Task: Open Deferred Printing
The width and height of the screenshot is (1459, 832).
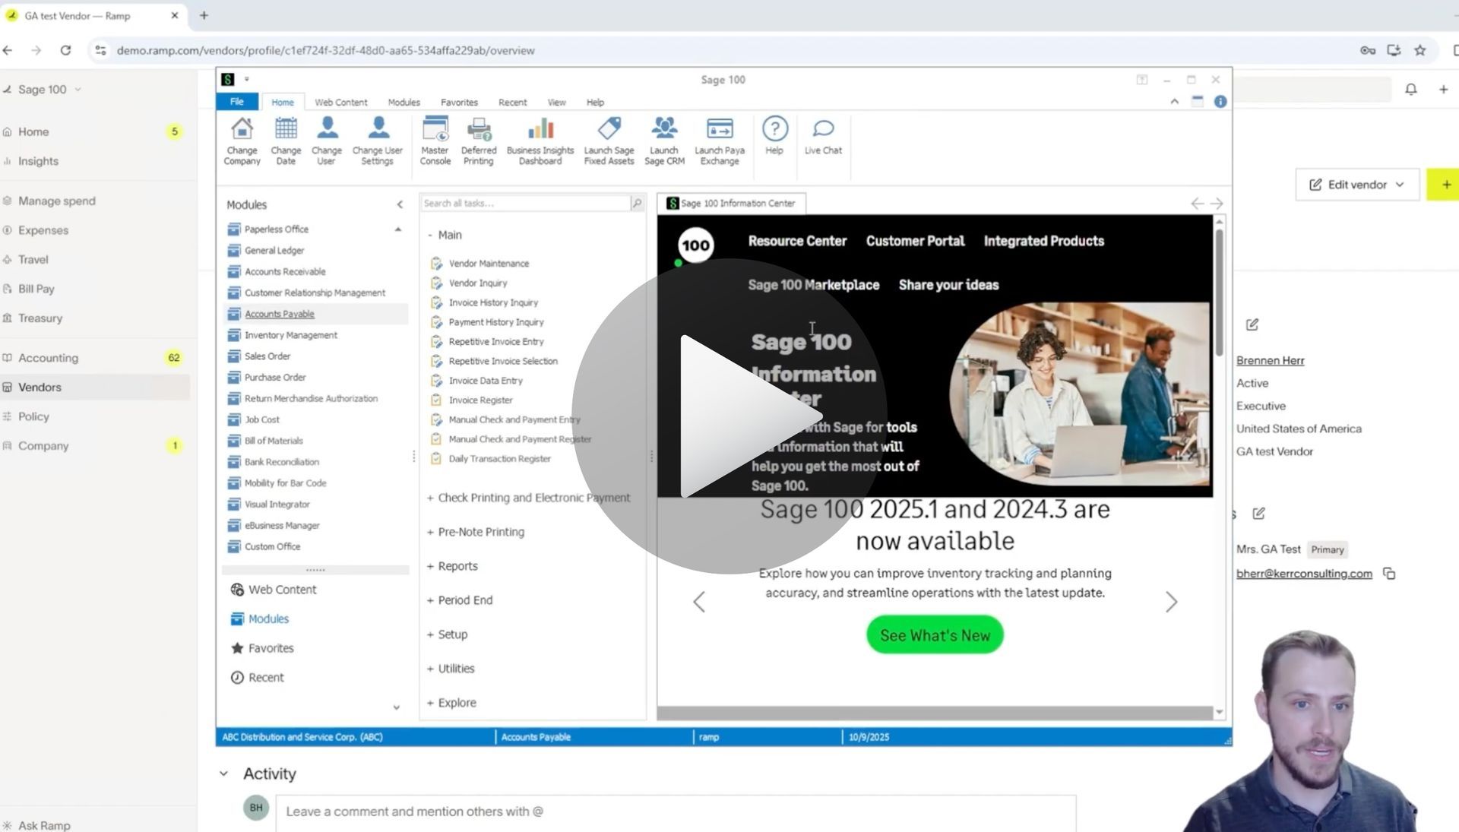Action: [x=479, y=141]
